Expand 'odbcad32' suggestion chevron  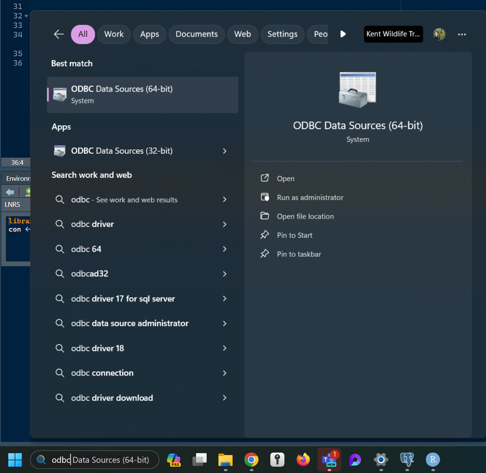tap(225, 274)
